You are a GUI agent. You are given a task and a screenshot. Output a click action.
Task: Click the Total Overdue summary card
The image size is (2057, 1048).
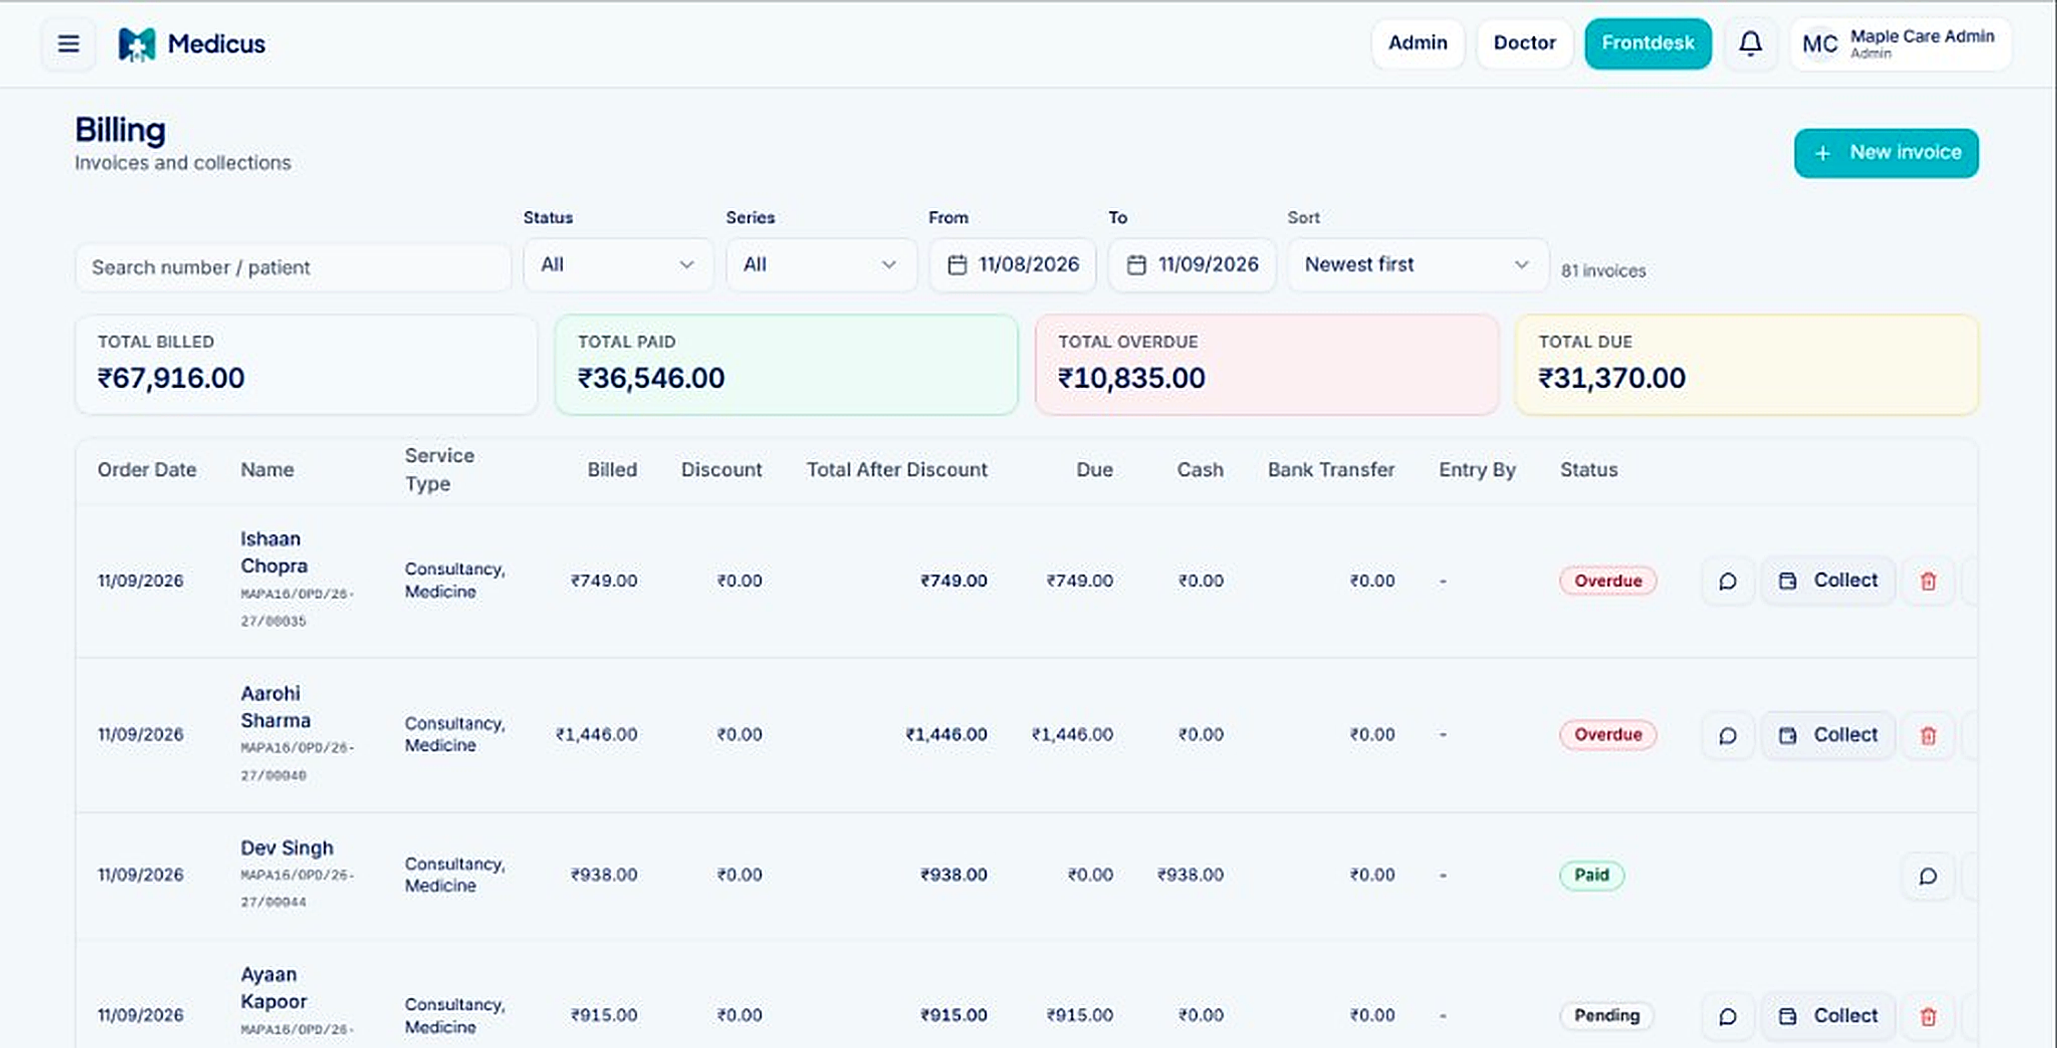coord(1266,365)
